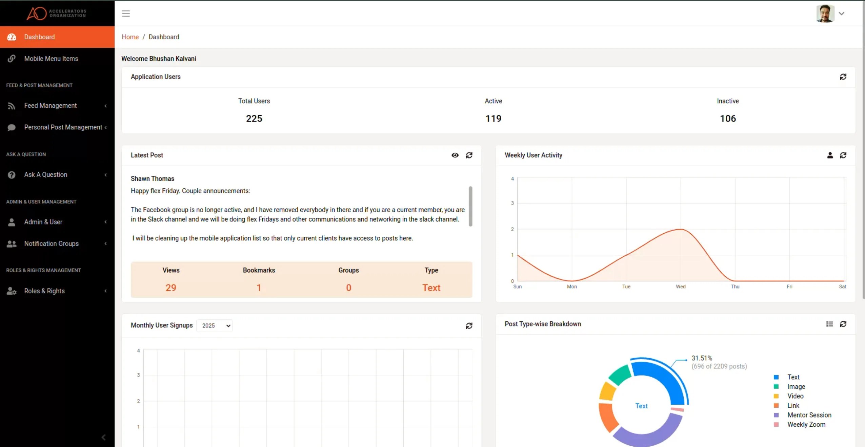Viewport: 865px width, 447px height.
Task: Refresh Weekly User Activity chart
Action: pyautogui.click(x=843, y=155)
